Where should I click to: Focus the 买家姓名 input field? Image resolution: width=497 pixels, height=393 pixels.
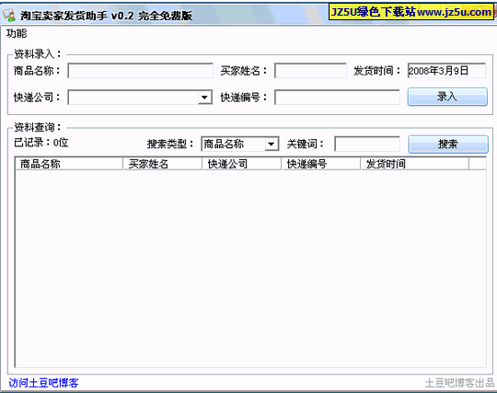pyautogui.click(x=310, y=71)
